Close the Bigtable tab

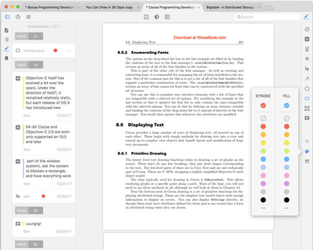tap(259, 7)
